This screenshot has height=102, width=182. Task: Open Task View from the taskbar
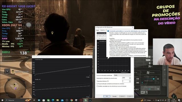pos(34,100)
